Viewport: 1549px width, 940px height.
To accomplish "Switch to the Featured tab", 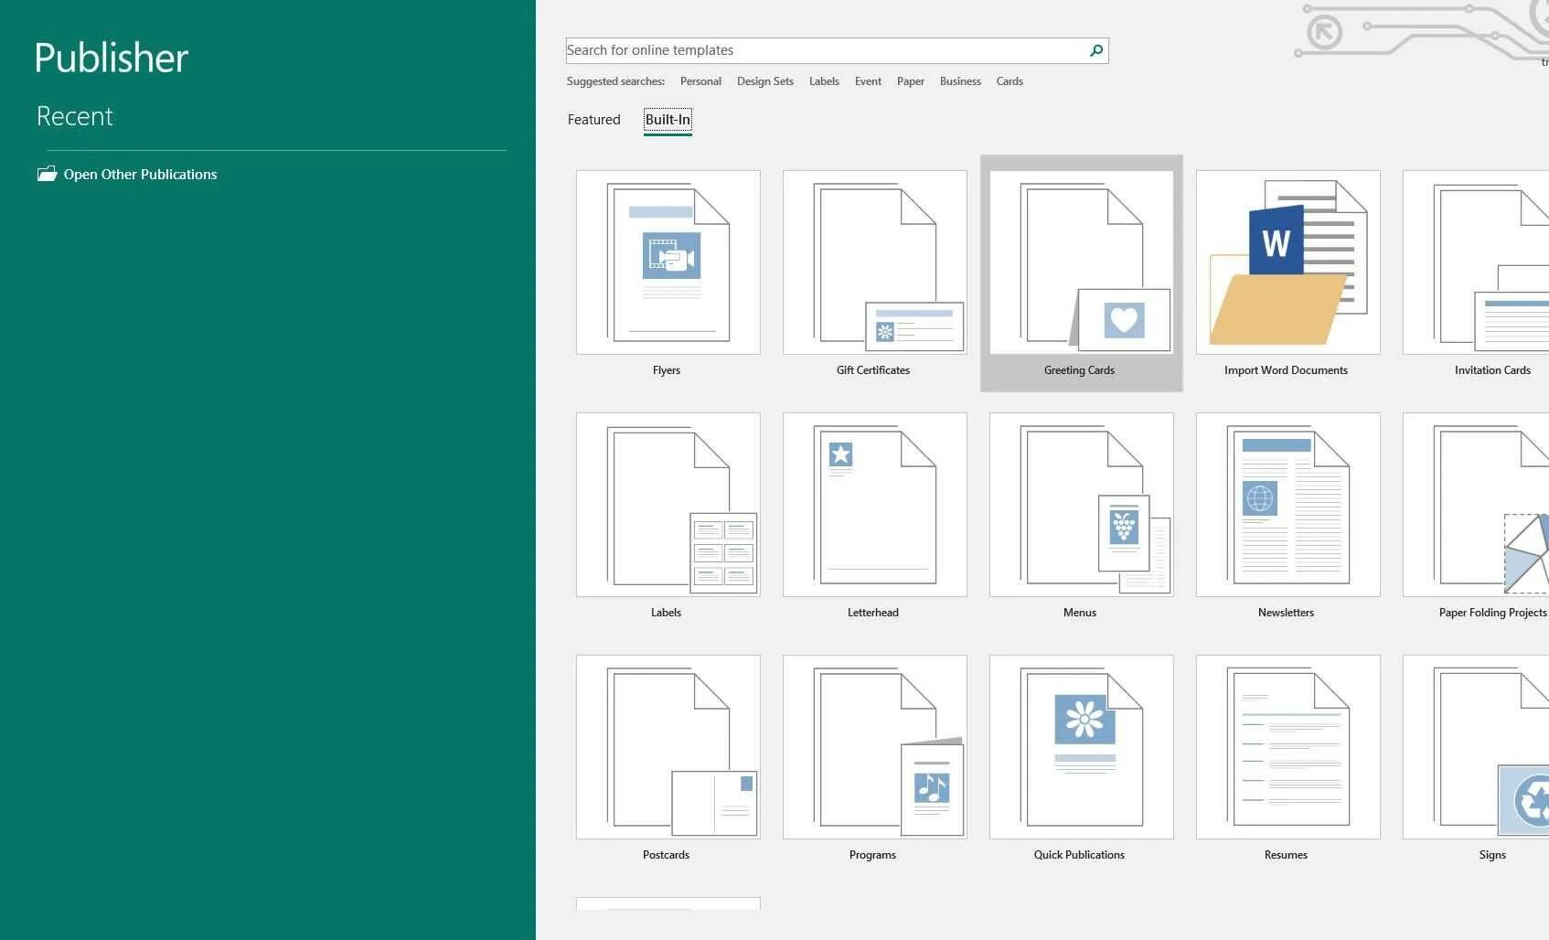I will (x=593, y=120).
